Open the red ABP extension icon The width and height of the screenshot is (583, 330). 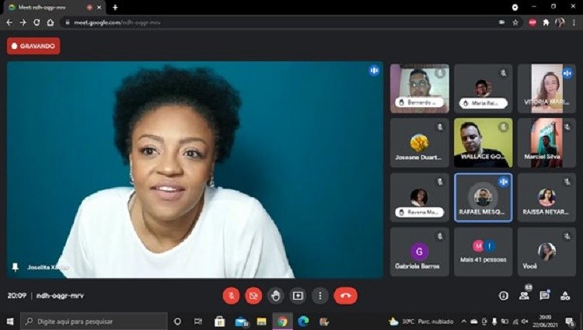coord(532,23)
